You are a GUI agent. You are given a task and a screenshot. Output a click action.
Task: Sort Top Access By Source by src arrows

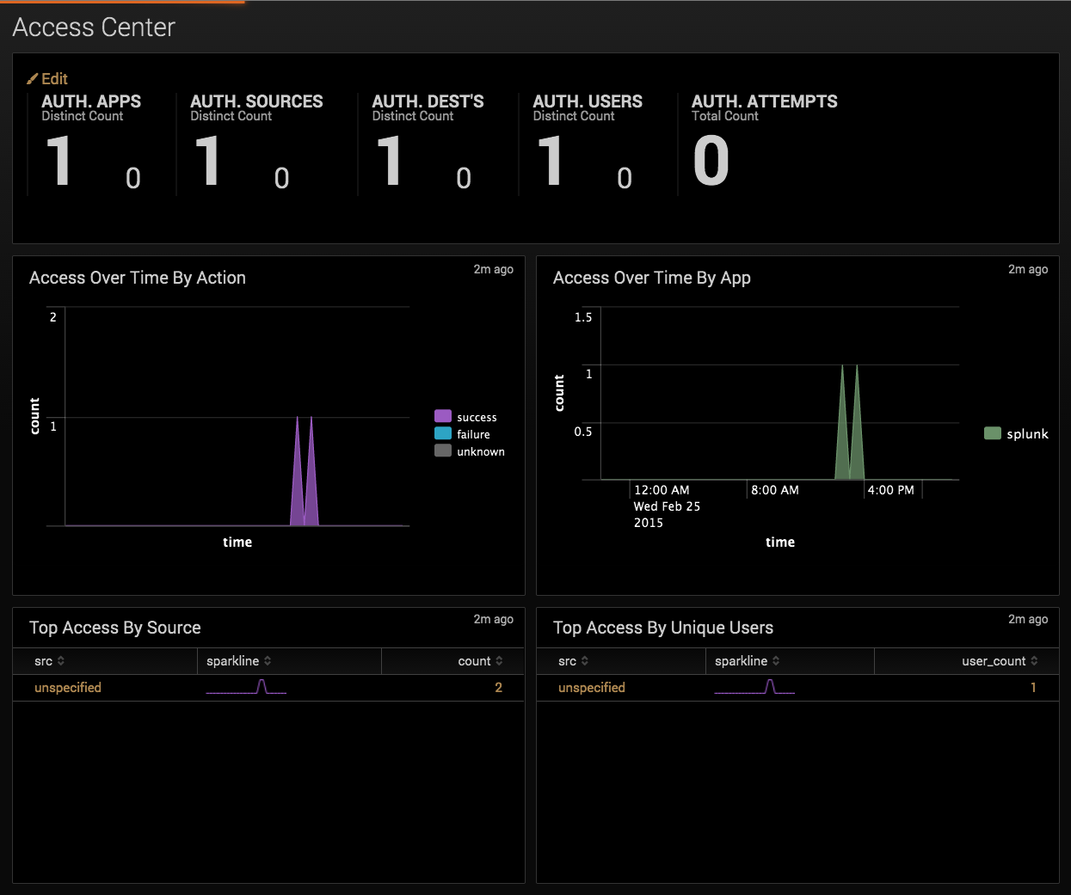pyautogui.click(x=61, y=661)
